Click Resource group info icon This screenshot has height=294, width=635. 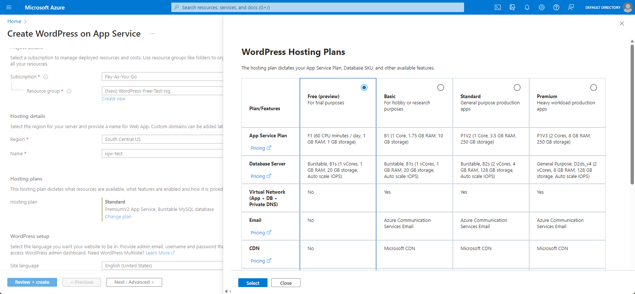coord(69,91)
